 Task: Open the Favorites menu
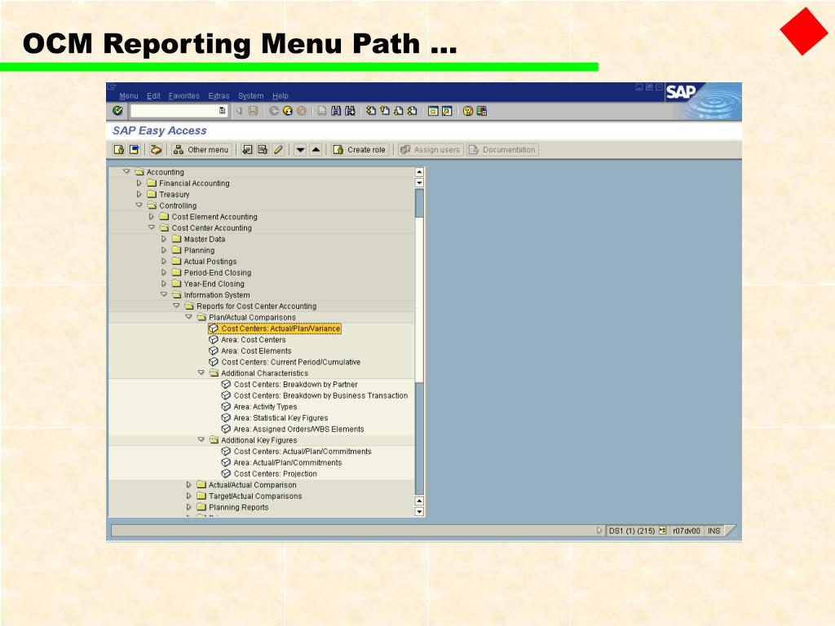(183, 96)
